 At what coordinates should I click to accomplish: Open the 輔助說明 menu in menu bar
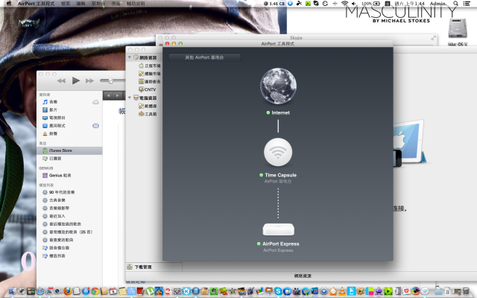pyautogui.click(x=136, y=4)
